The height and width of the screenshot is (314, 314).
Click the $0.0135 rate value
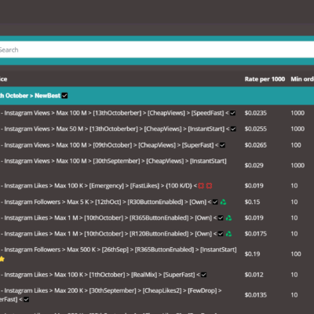coord(256,295)
